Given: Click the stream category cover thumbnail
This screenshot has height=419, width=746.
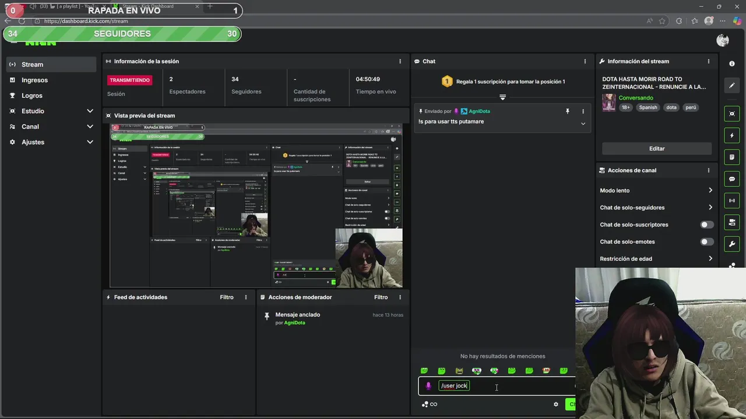Looking at the screenshot, I should [609, 102].
